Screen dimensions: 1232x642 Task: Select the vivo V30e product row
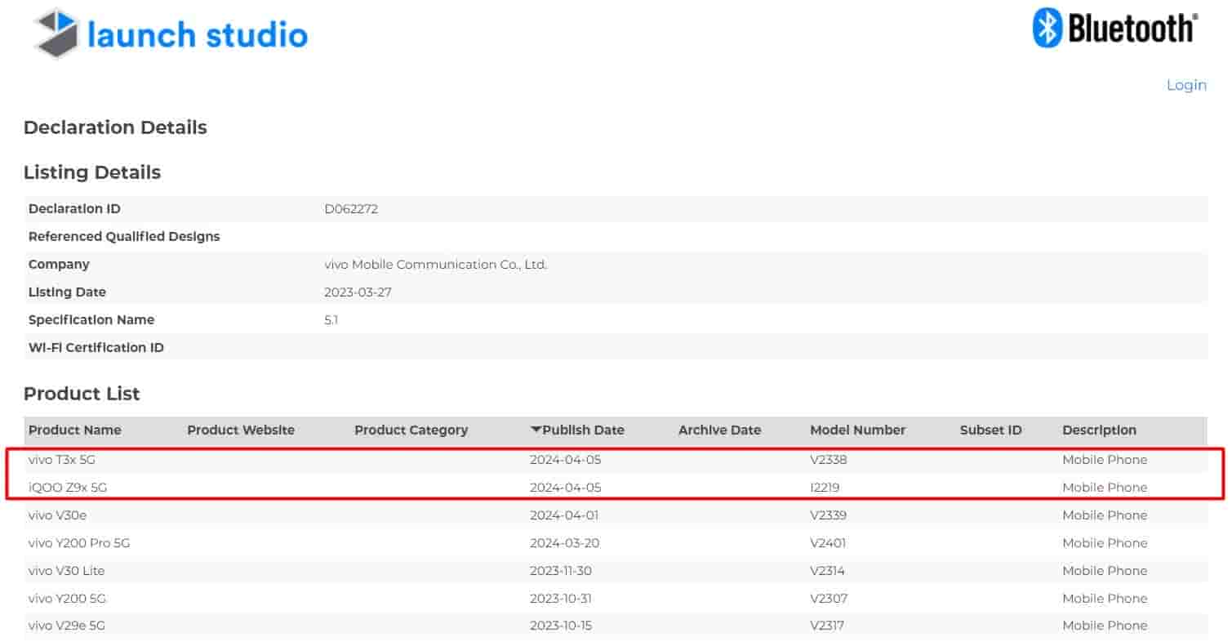pyautogui.click(x=61, y=515)
